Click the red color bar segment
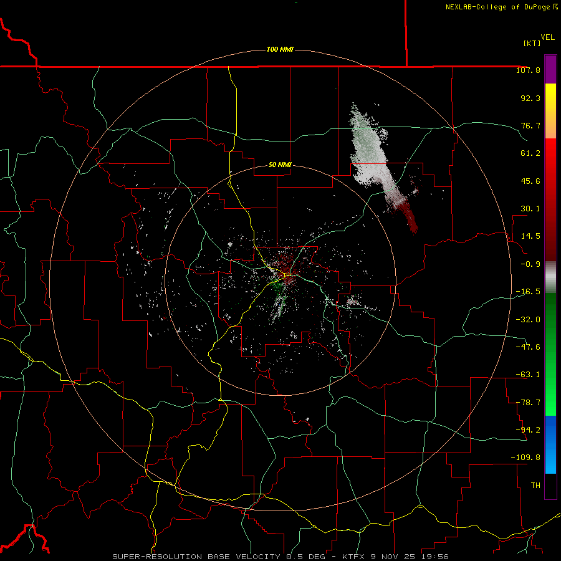Viewport: 561px width, 561px height. click(550, 199)
